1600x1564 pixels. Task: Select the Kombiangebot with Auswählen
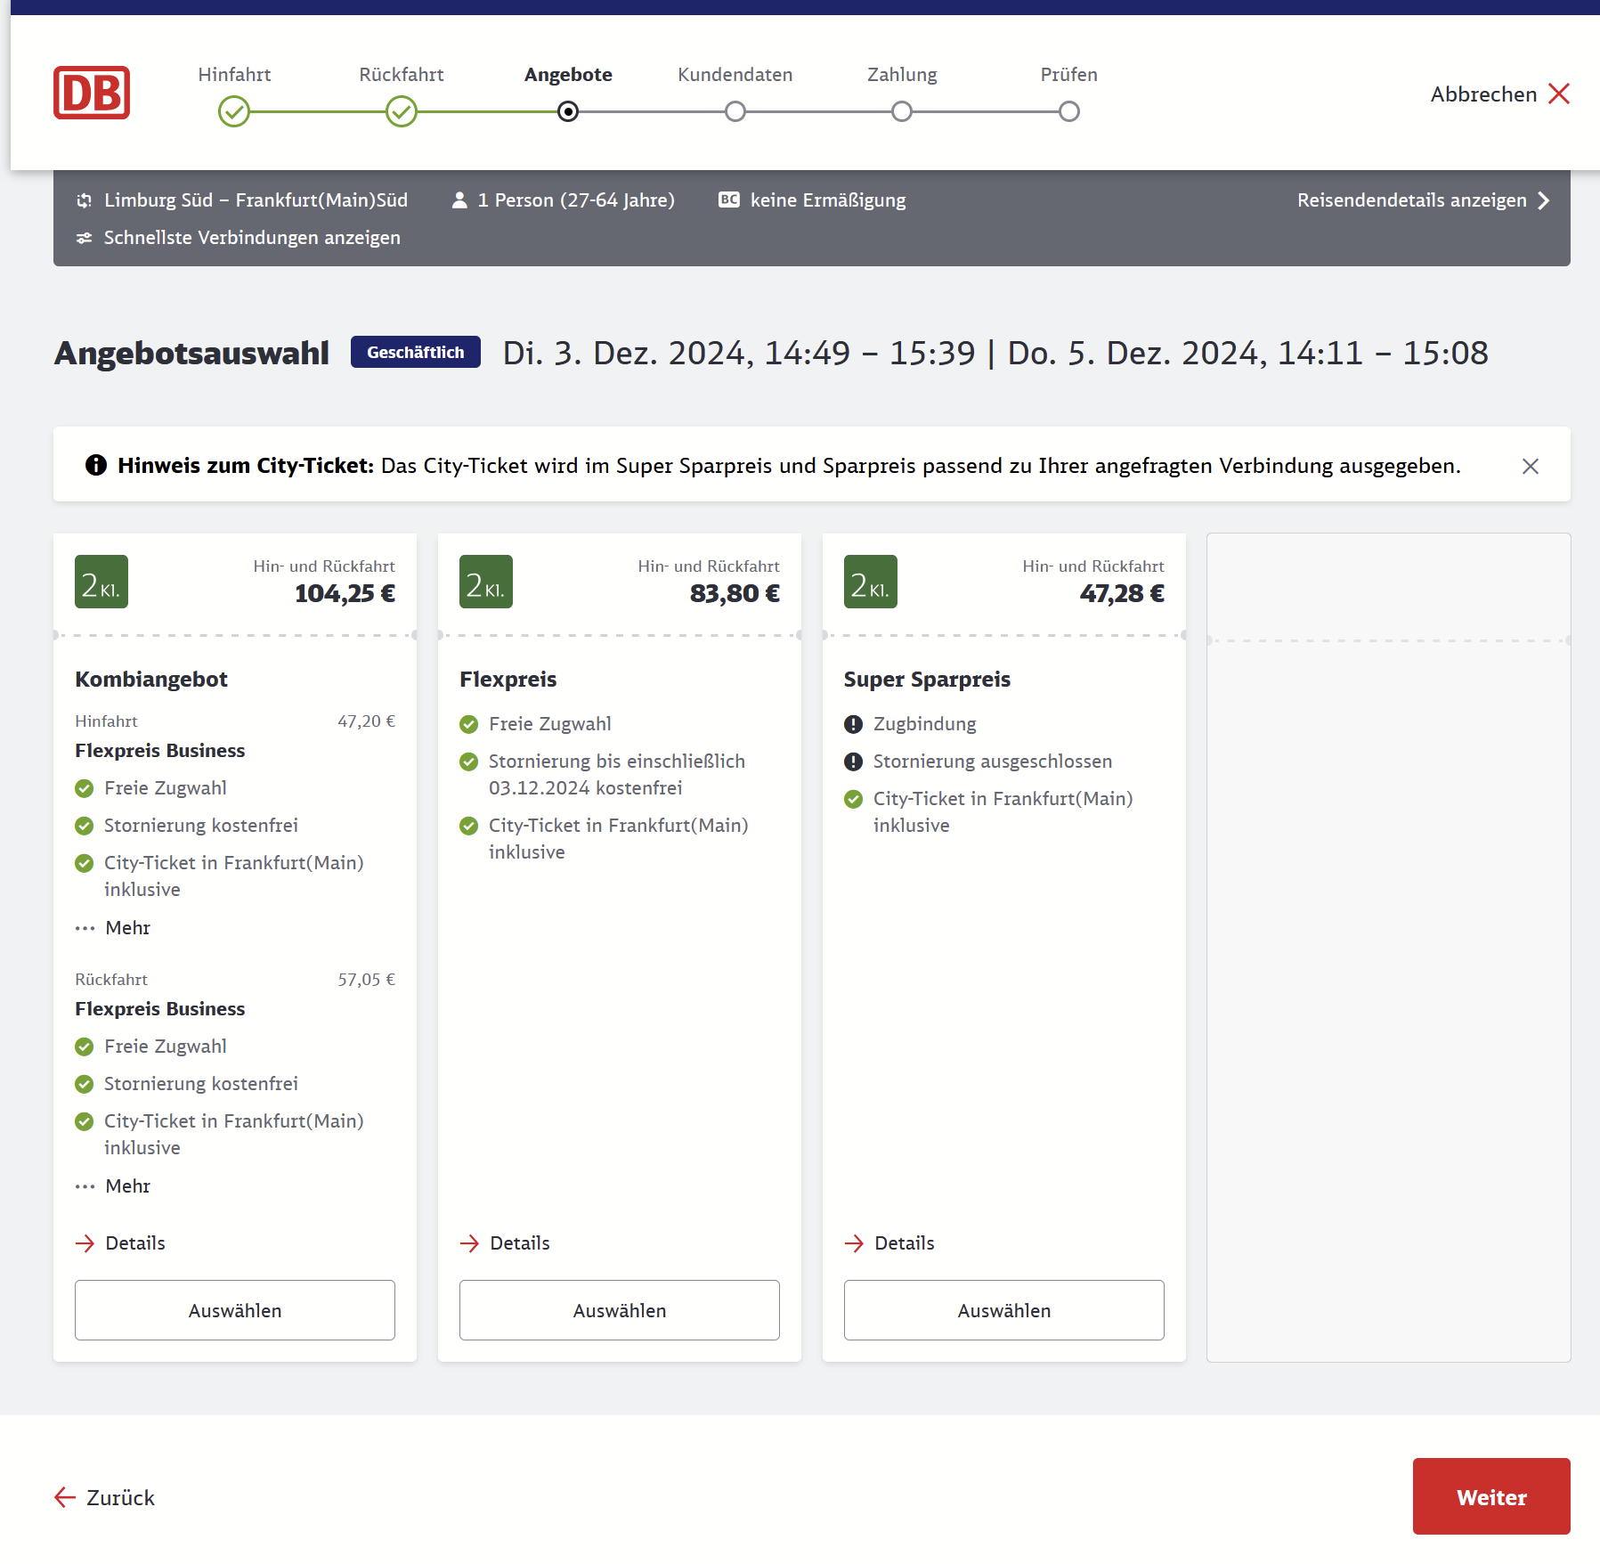click(x=235, y=1310)
